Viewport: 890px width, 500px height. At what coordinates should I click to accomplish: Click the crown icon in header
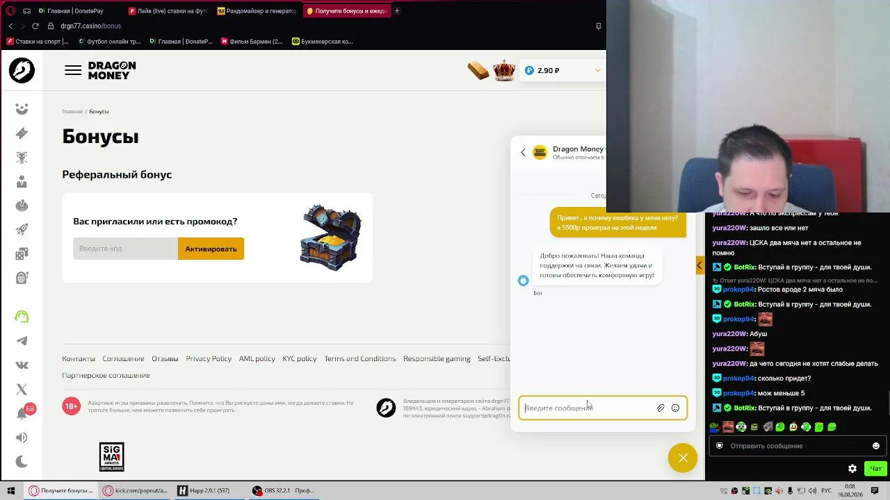[504, 70]
